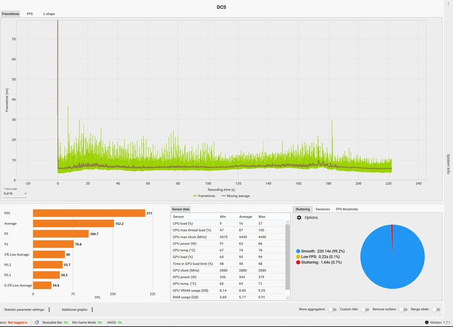Switch to the L-shape tab
453x327 pixels.
coord(49,14)
